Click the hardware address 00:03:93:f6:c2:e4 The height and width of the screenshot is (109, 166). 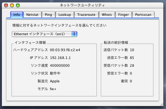pyautogui.click(x=65, y=50)
